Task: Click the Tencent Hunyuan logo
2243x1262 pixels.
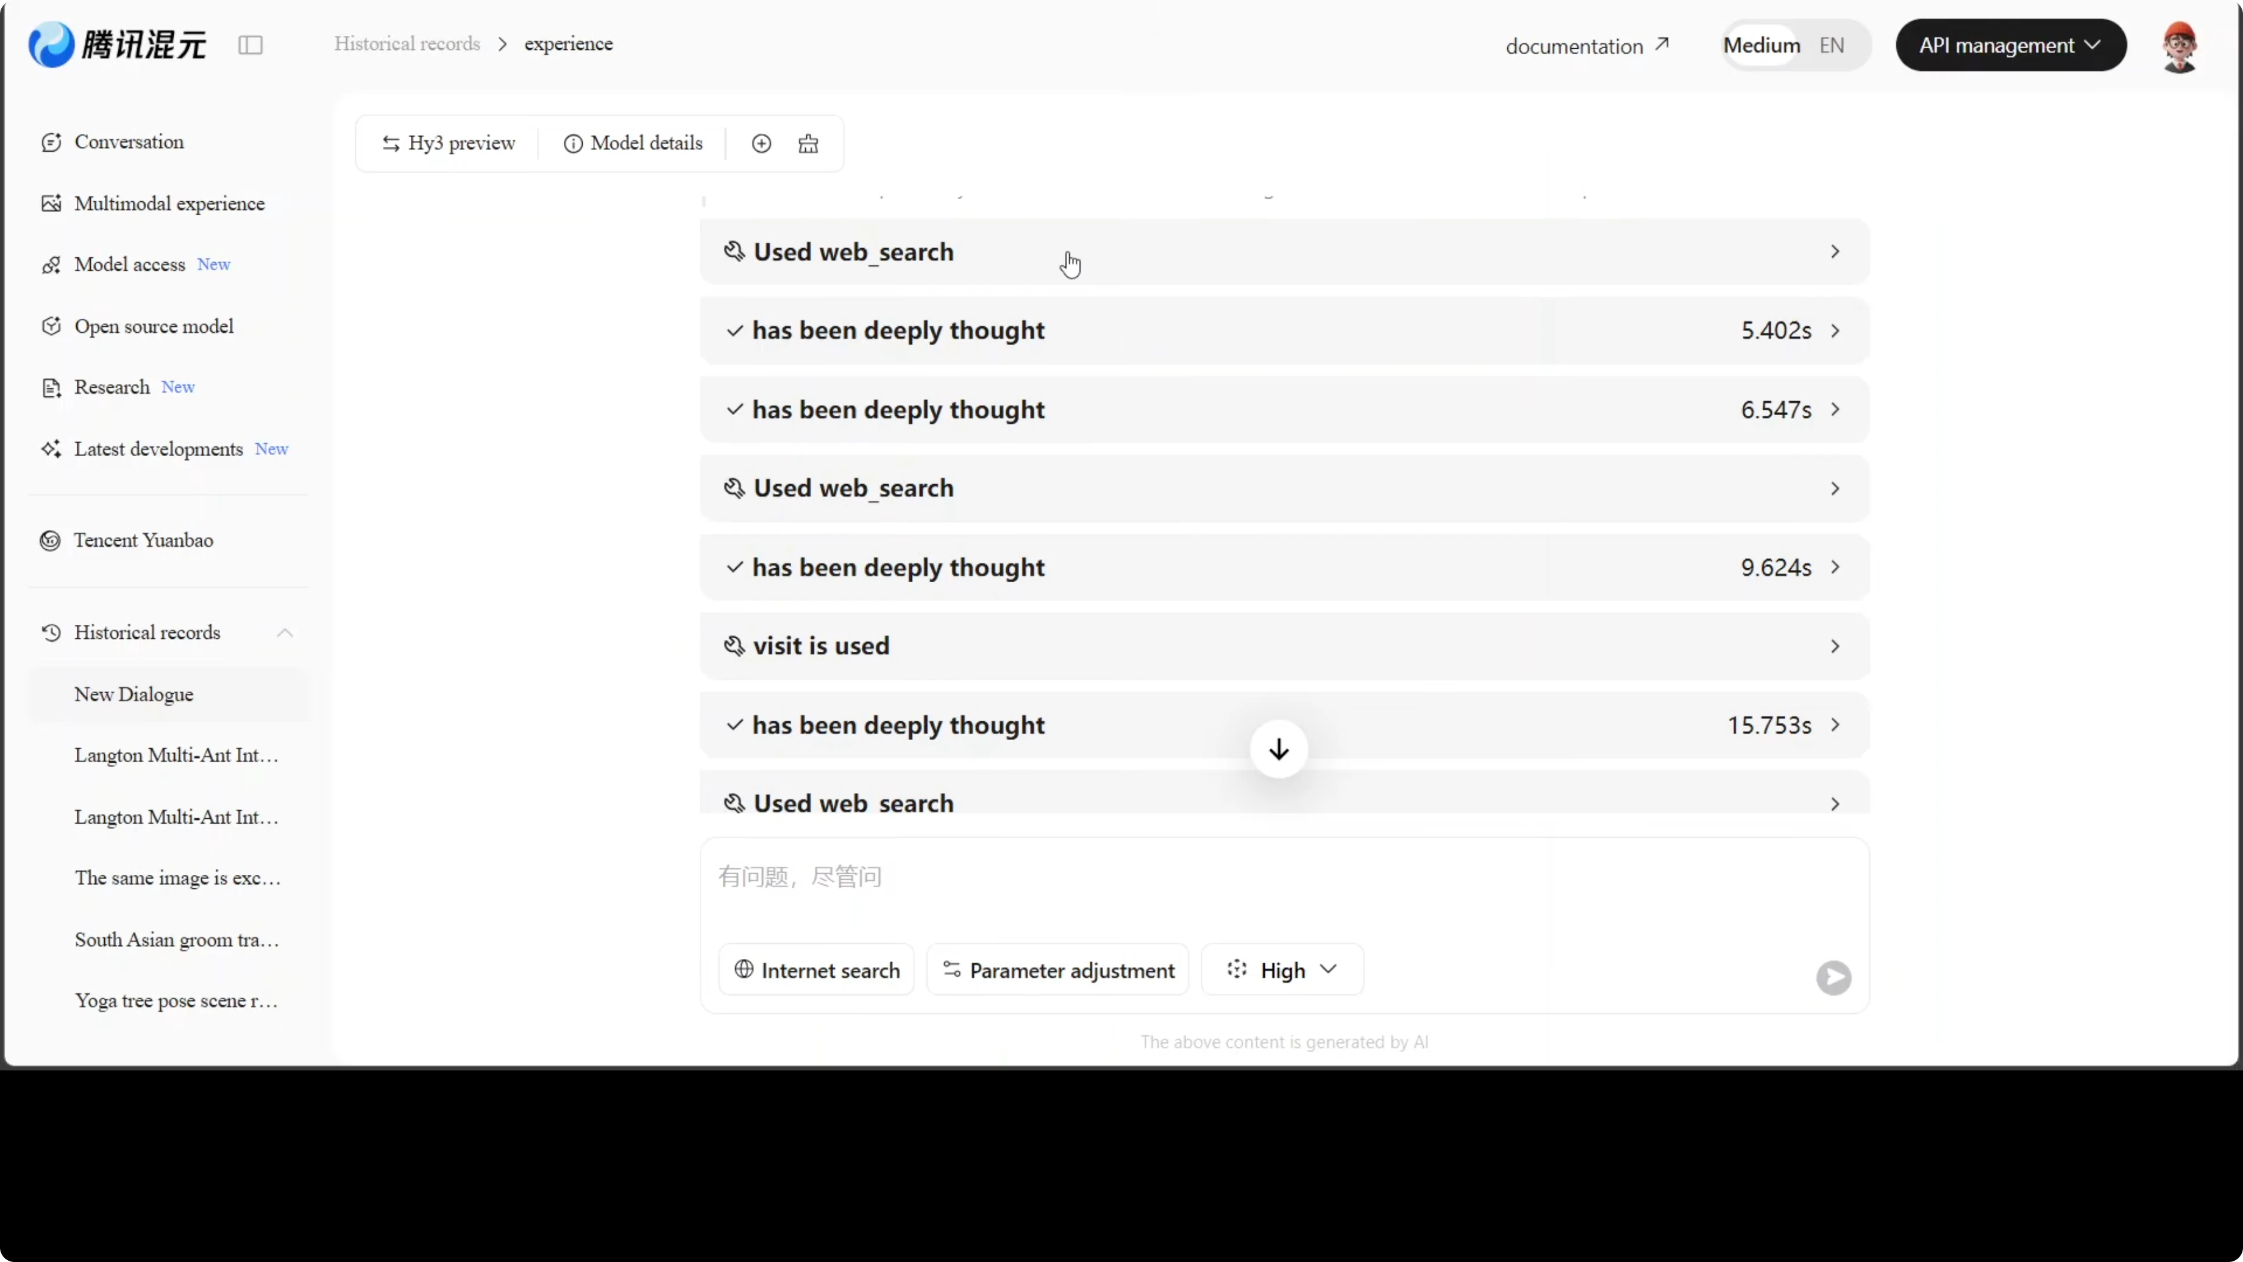Action: point(118,45)
